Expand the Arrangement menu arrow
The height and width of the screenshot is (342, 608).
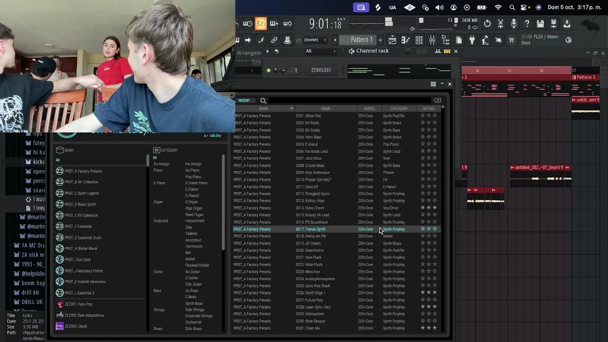pyautogui.click(x=267, y=51)
